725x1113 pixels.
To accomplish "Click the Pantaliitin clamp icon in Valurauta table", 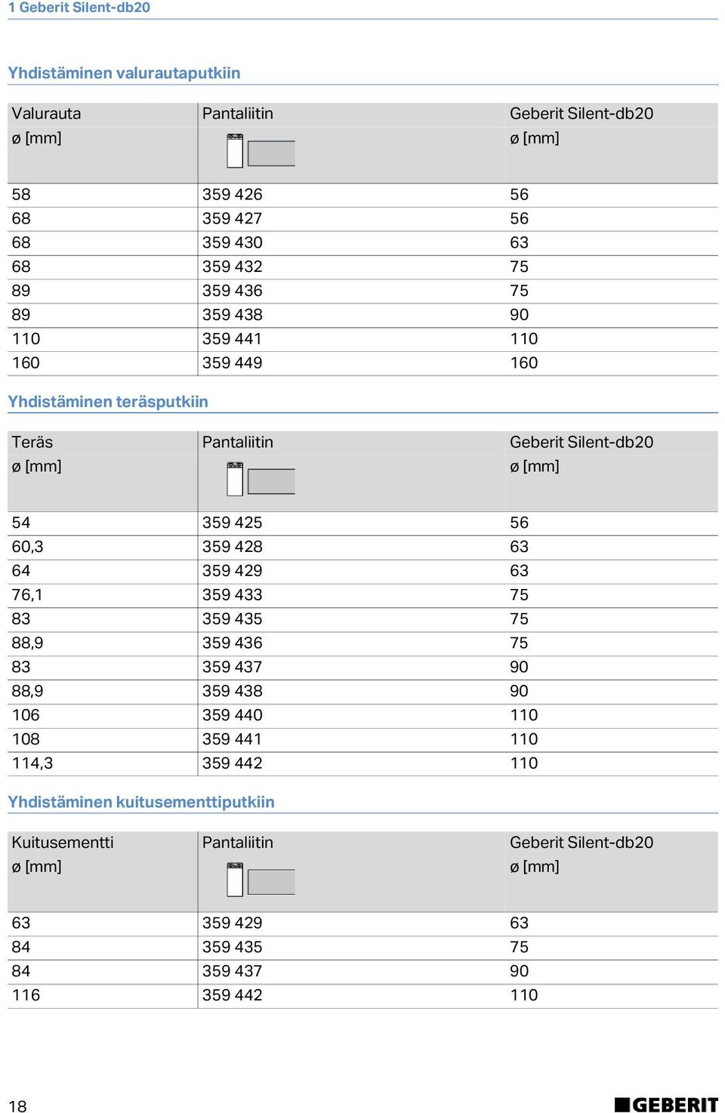I will click(x=261, y=151).
